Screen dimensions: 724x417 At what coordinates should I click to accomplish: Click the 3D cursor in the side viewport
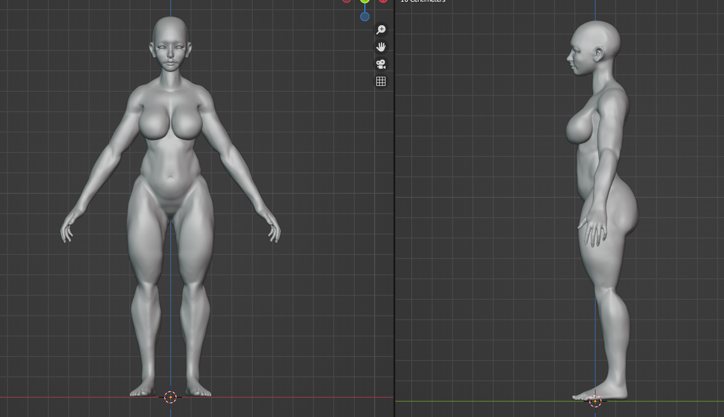[x=595, y=401]
